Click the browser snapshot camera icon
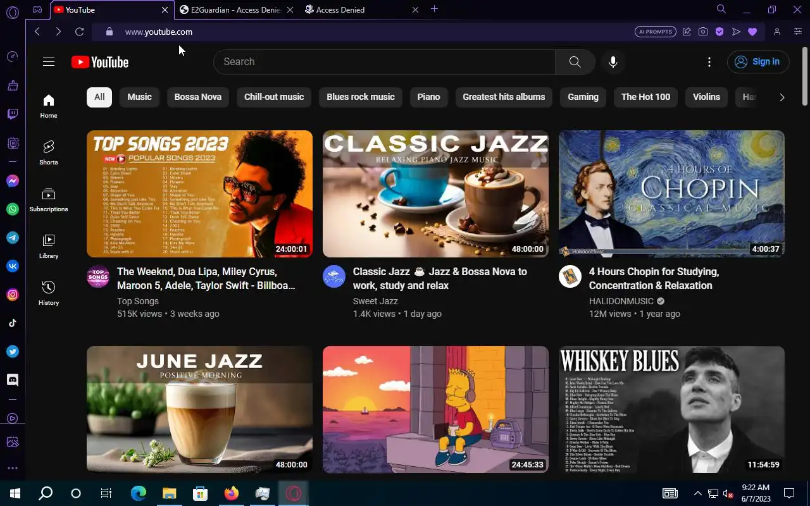 [703, 32]
